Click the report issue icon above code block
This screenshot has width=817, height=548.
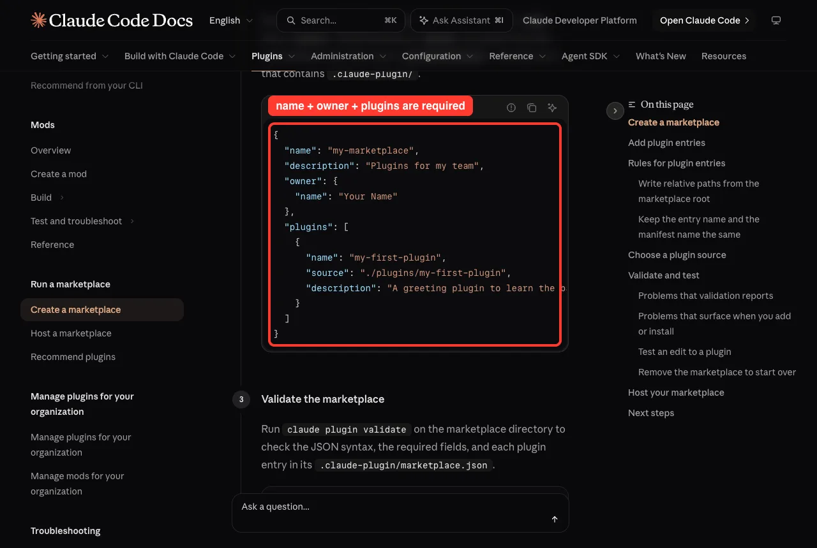pos(511,108)
